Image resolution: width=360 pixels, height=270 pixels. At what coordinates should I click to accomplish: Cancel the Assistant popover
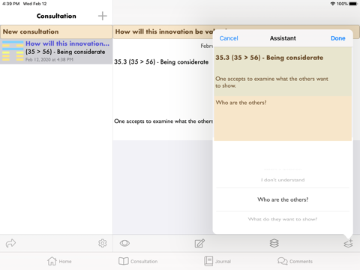click(229, 38)
